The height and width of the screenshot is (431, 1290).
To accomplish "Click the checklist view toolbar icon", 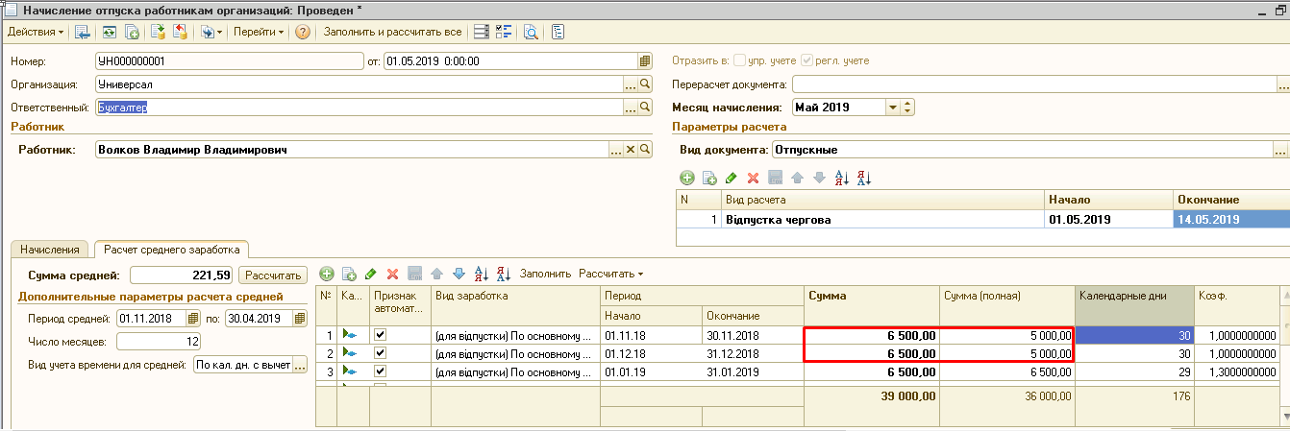I will [x=503, y=32].
